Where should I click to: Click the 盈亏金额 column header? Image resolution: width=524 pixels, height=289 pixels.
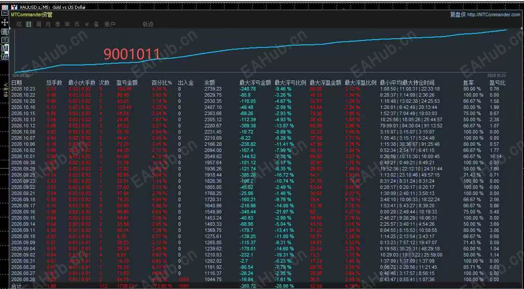(127, 83)
